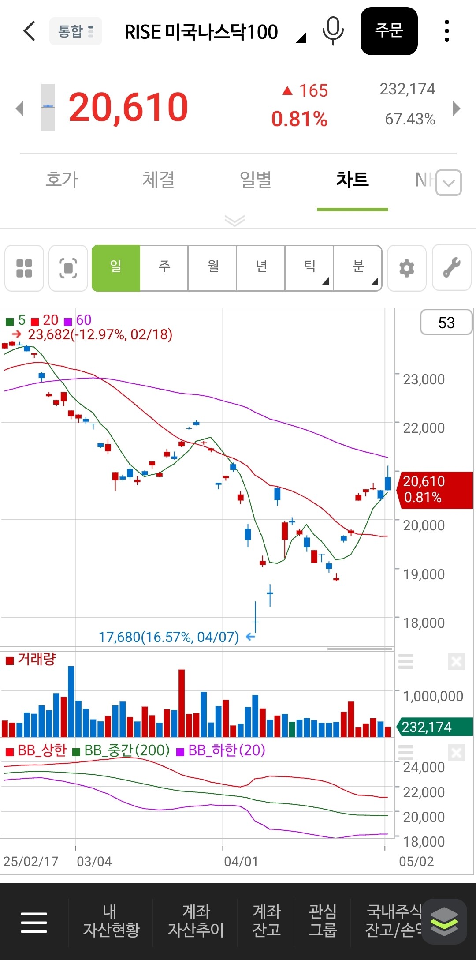
Task: Open the 틱 tick interval dropdown
Action: click(309, 268)
